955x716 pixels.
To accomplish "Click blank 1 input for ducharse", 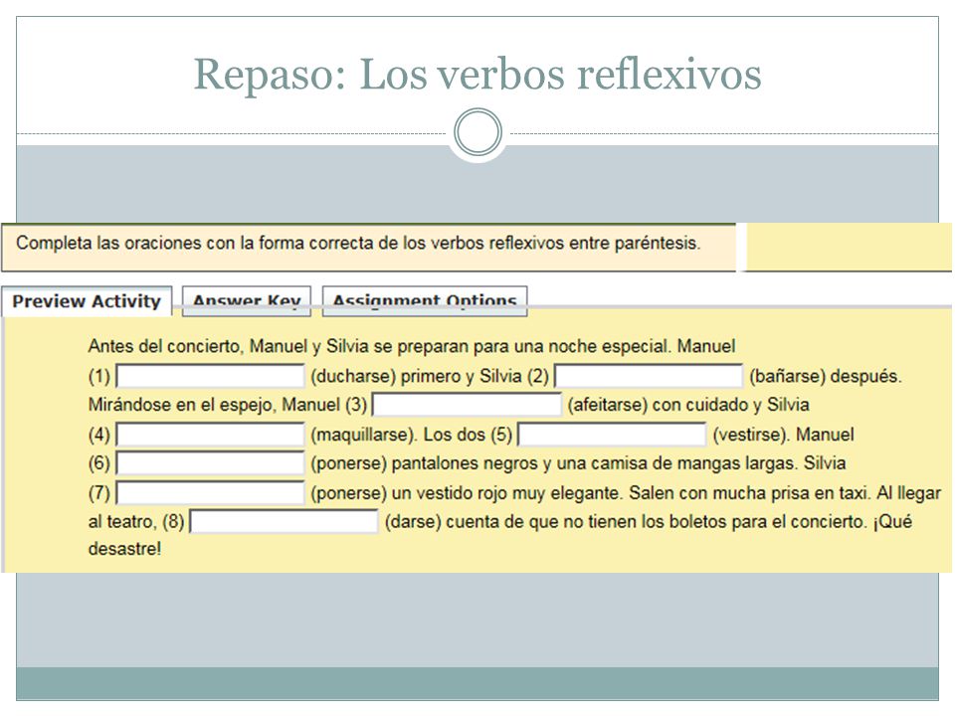I will coord(210,376).
